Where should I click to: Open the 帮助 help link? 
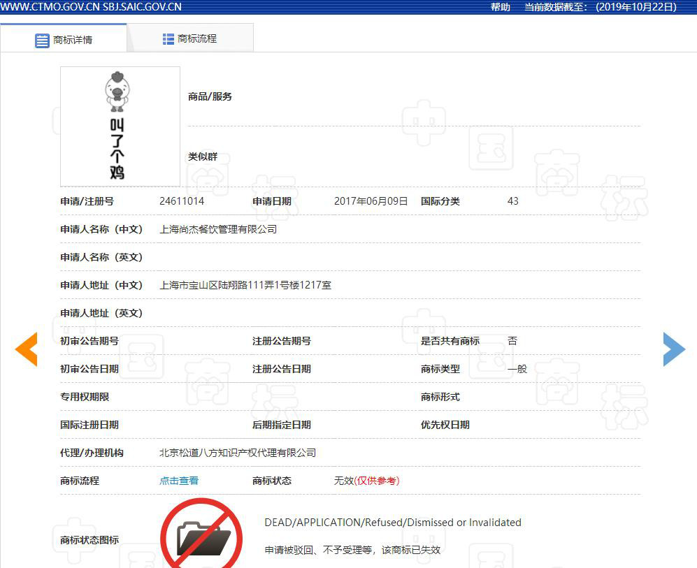pos(500,7)
